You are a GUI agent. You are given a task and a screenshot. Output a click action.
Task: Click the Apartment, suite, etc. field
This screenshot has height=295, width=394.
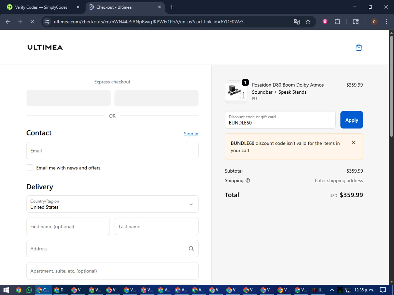point(112,271)
